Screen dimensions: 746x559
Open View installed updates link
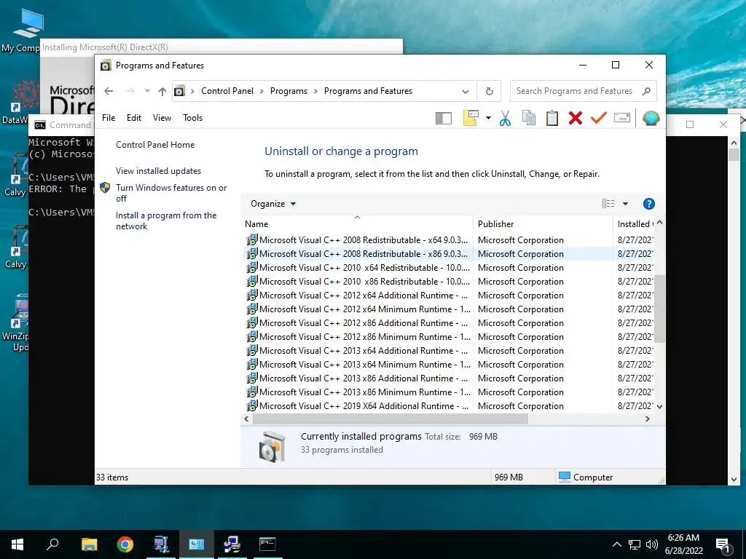pyautogui.click(x=158, y=171)
